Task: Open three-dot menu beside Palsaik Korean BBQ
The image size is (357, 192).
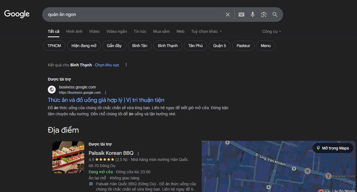Action: coord(138,153)
